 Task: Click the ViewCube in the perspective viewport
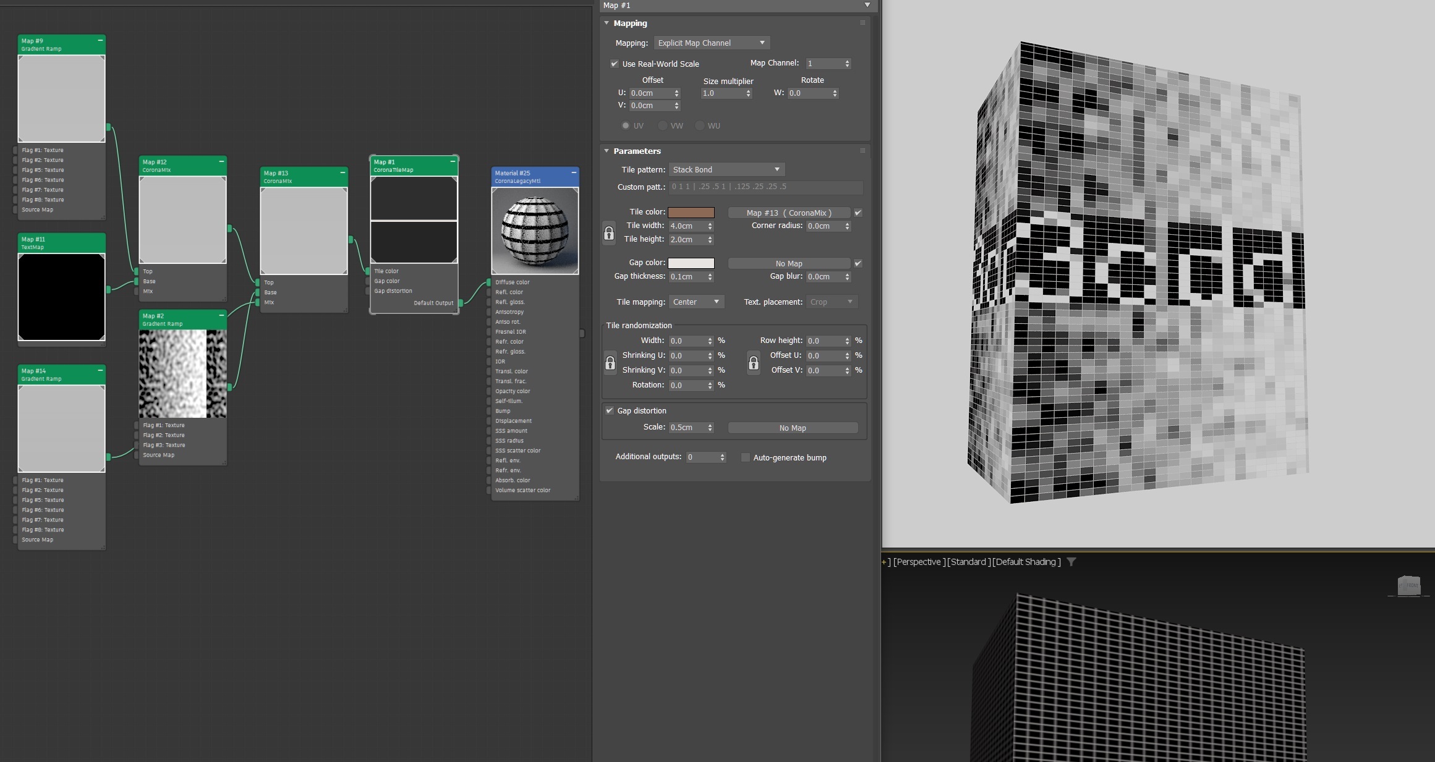tap(1409, 585)
